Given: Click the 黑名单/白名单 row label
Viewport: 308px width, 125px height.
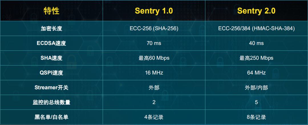Looking at the screenshot, I should pyautogui.click(x=51, y=117).
